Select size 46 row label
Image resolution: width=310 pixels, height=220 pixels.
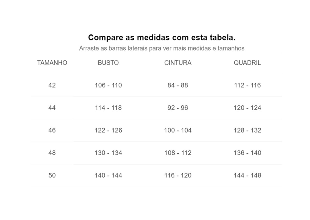52,130
